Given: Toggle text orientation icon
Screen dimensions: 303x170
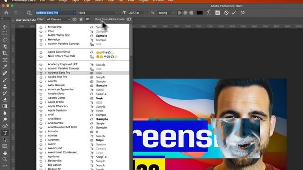Looking at the screenshot, I should tap(29, 13).
